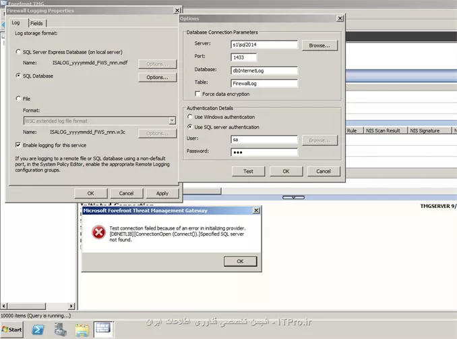The width and height of the screenshot is (457, 339).
Task: Open PowerShell from the taskbar
Action: tap(38, 330)
